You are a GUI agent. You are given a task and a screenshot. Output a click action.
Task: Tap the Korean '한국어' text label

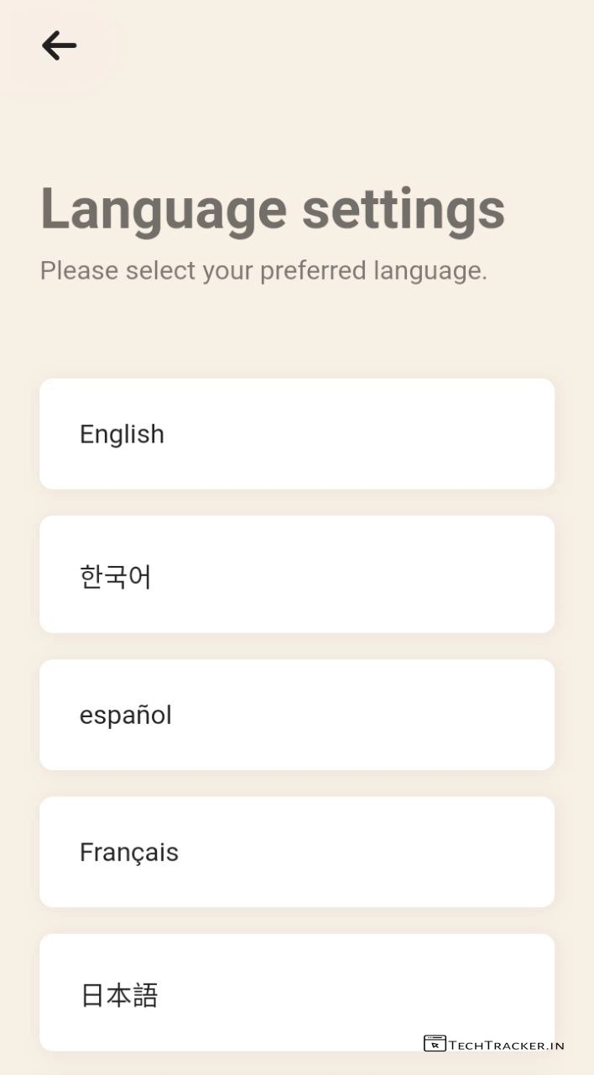[116, 577]
